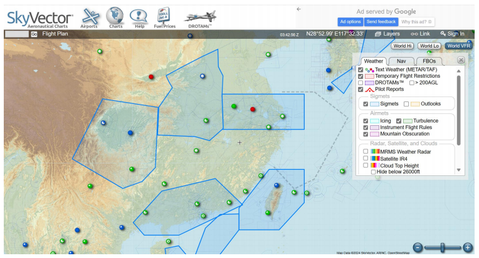
Task: Open the Airports page icon
Action: click(90, 17)
